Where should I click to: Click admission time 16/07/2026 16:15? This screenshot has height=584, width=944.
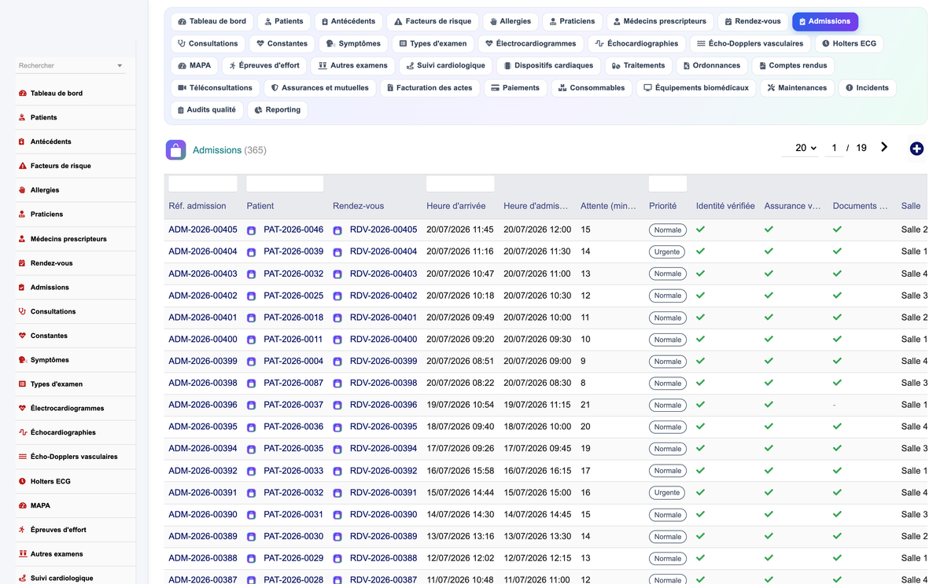point(537,471)
